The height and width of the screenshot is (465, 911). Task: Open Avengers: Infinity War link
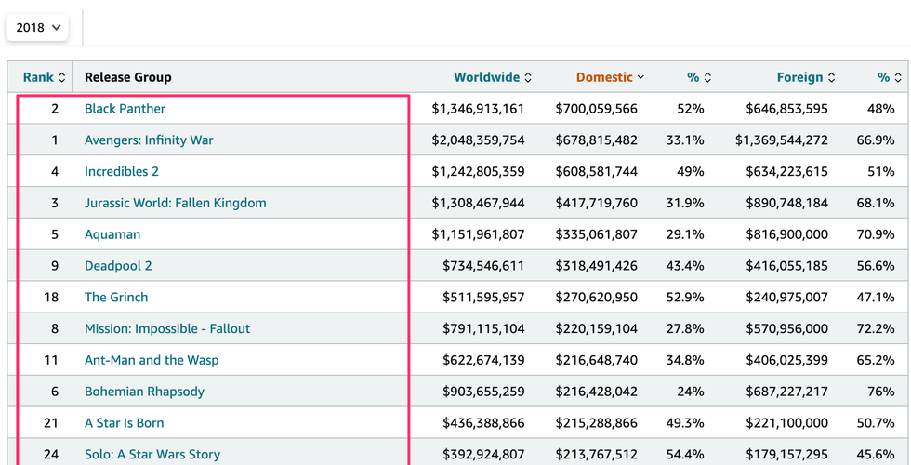[x=149, y=140]
